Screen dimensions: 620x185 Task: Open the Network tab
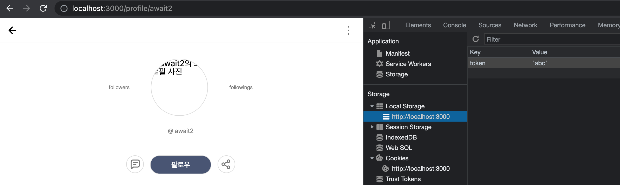[x=525, y=25]
